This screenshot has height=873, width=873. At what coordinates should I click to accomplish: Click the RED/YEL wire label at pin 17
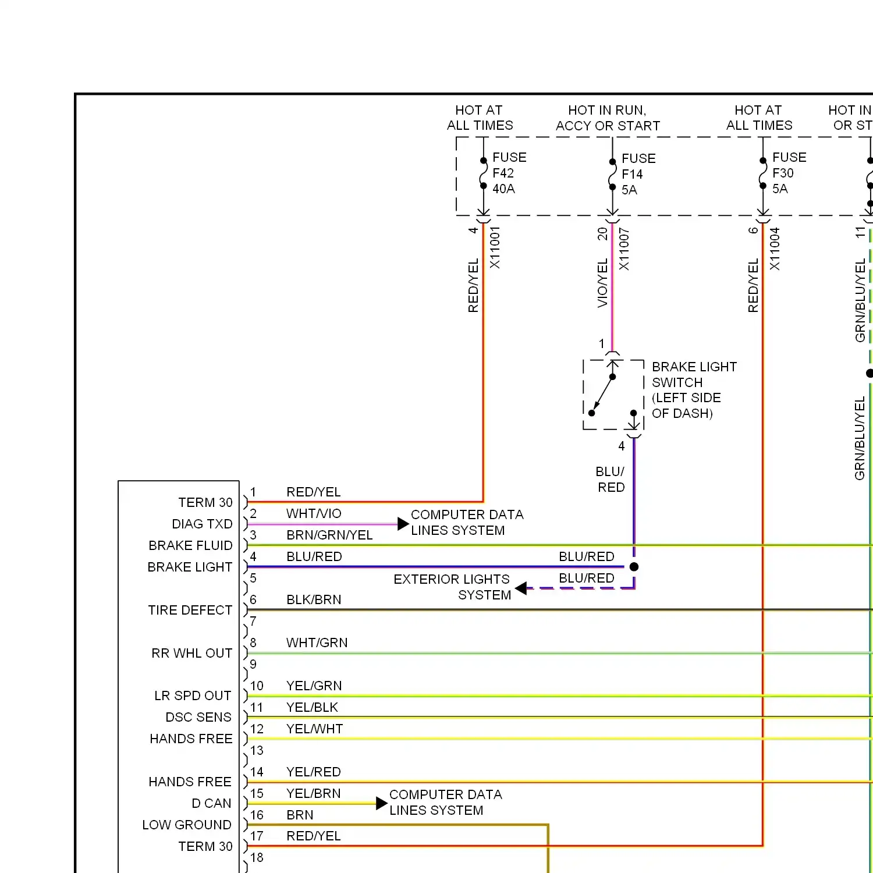coord(313,836)
